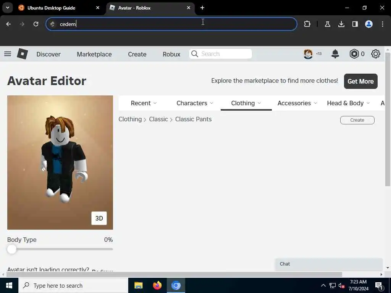
Task: Click the Clothing breadcrumb
Action: 130,119
